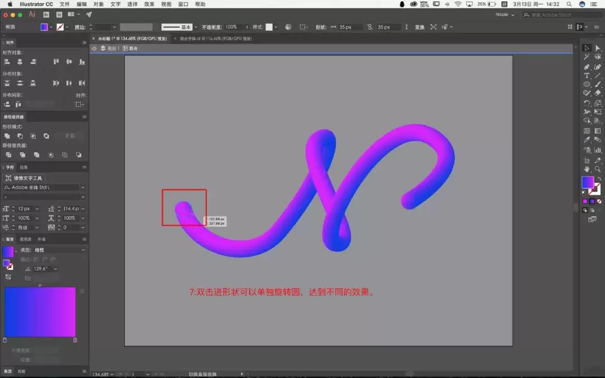This screenshot has width=605, height=378.
Task: Click the right magenta gradient stop
Action: pyautogui.click(x=75, y=340)
